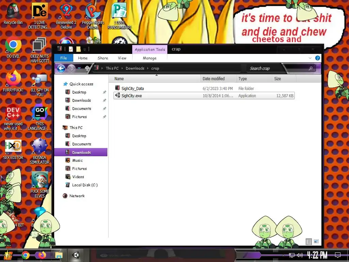Image resolution: width=349 pixels, height=262 pixels.
Task: Click the This PC breadcrumb segment
Action: click(x=112, y=68)
